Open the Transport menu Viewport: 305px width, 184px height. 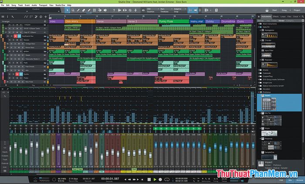[x=43, y=5]
